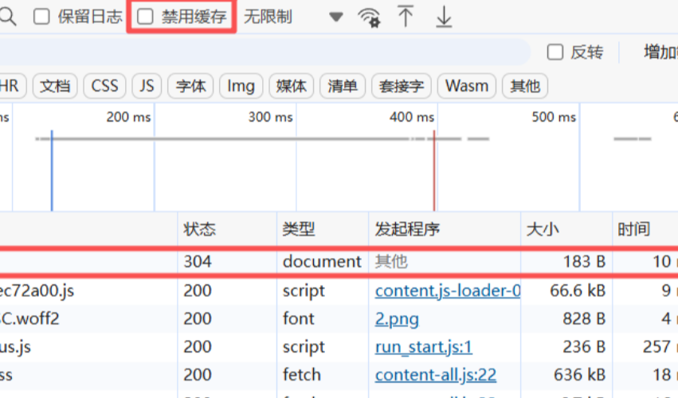Enable the 保留日志 checkbox
The height and width of the screenshot is (398, 678).
tap(41, 17)
